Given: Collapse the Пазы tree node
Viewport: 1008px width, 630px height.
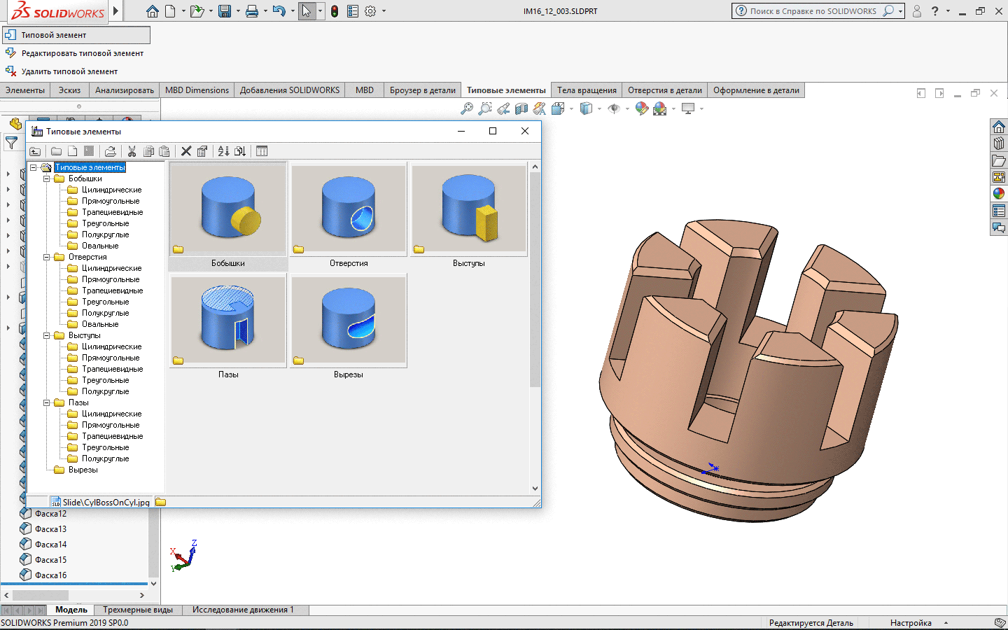Looking at the screenshot, I should pos(47,402).
